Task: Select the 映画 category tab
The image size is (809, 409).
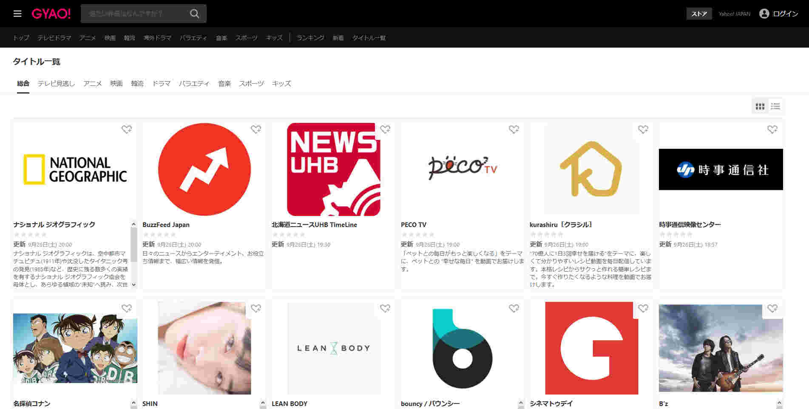Action: tap(116, 83)
